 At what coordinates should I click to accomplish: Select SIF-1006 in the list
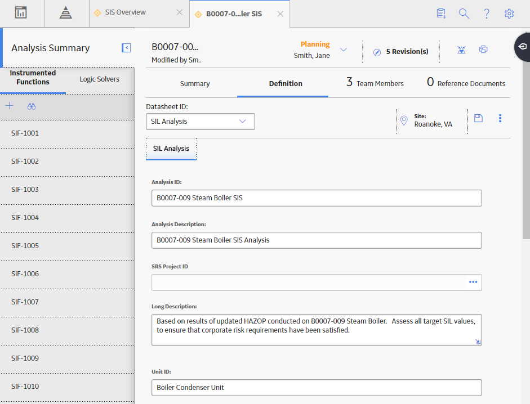click(67, 274)
